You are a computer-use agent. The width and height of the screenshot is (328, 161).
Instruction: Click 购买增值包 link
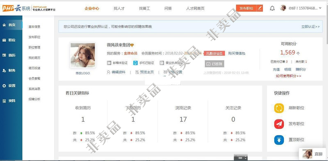coord(237,54)
